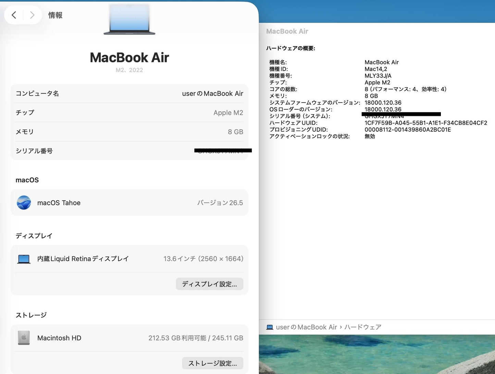495x374 pixels.
Task: Click the Macintosh HD name
Action: 59,338
